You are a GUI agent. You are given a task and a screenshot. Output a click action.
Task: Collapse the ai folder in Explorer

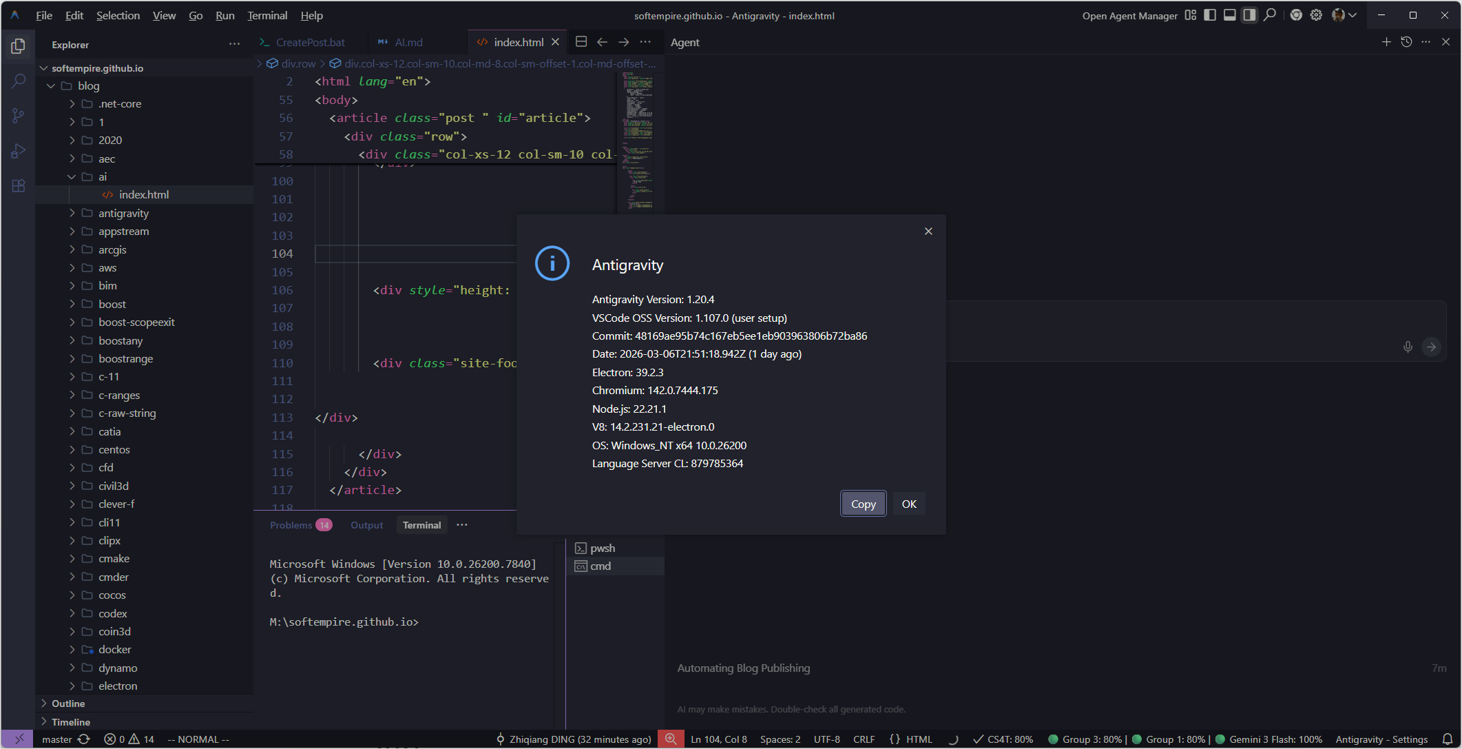[x=72, y=176]
